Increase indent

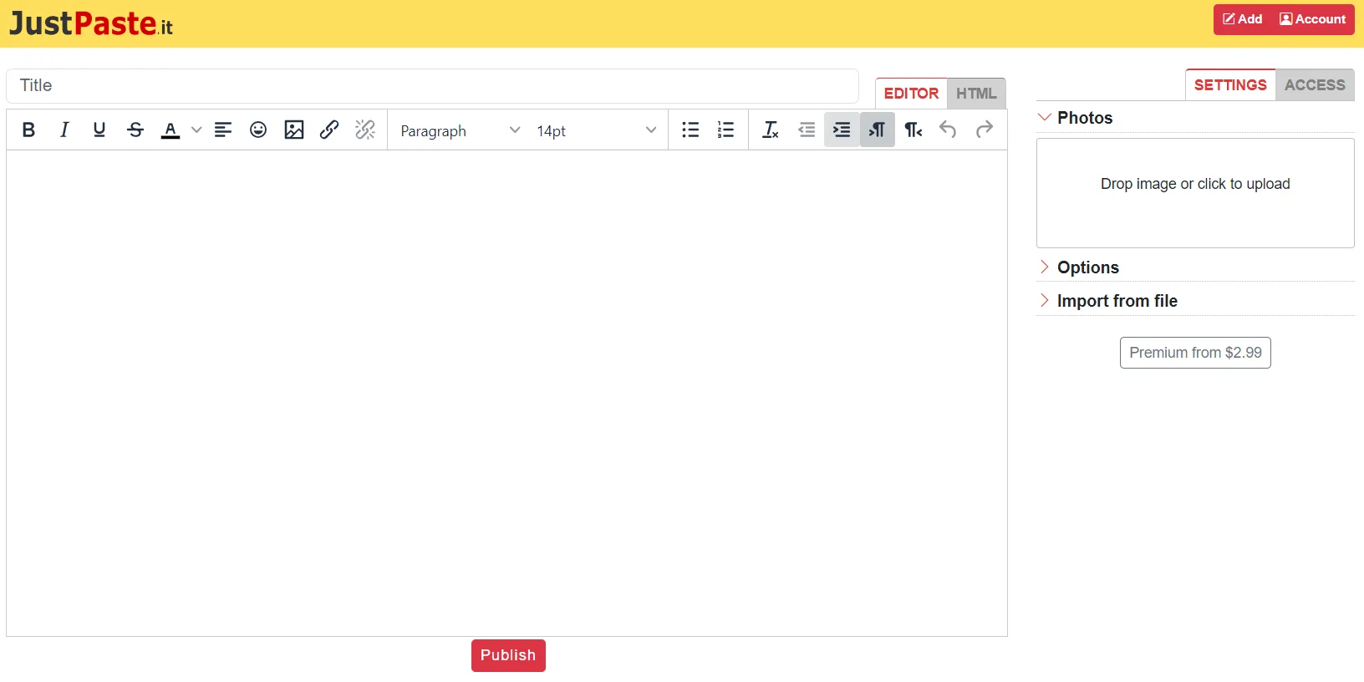tap(842, 130)
